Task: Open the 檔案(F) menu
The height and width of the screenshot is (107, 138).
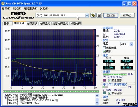Action: 6,9
